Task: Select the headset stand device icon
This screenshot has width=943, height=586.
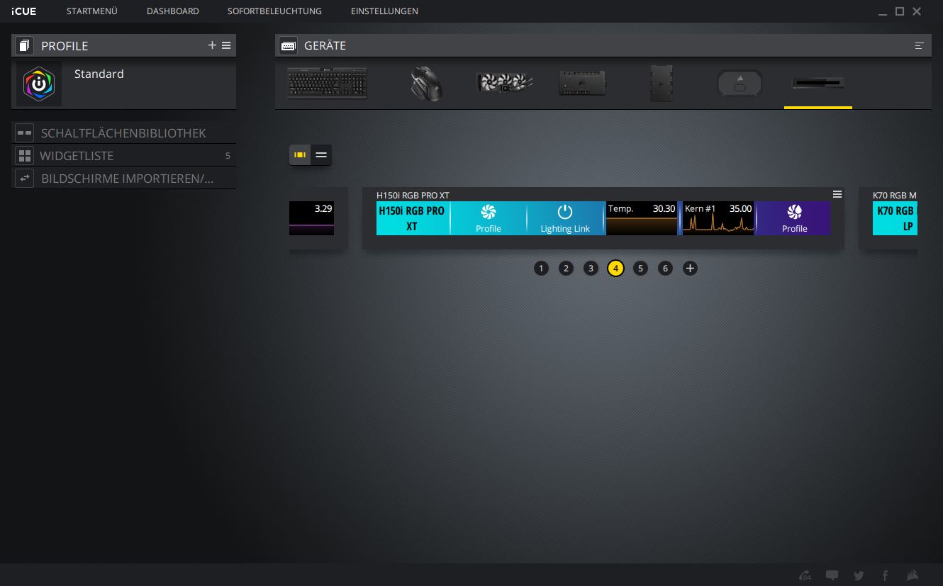Action: pos(740,84)
